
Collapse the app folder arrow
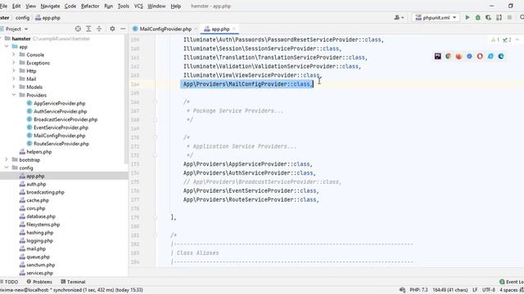pos(7,47)
